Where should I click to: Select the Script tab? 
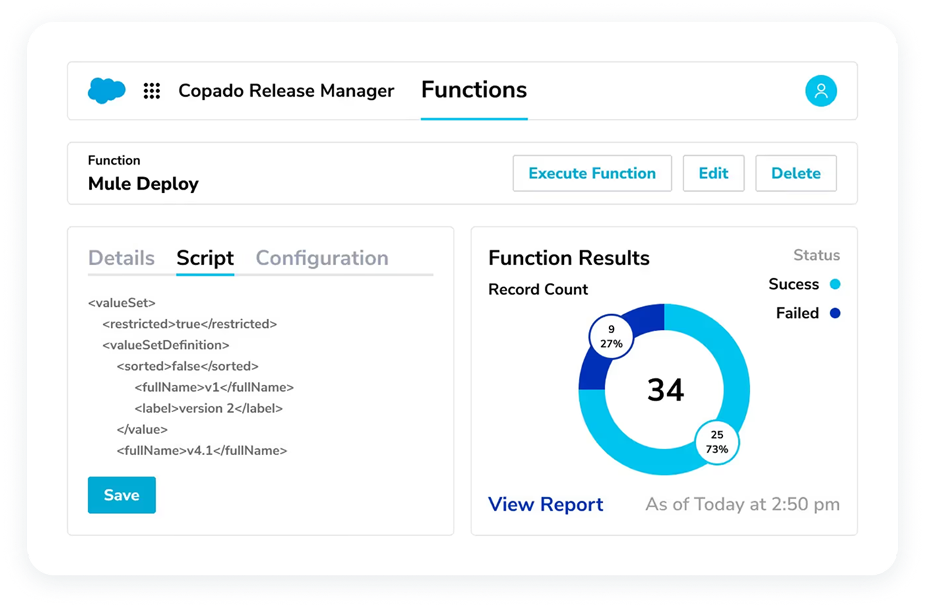click(205, 258)
